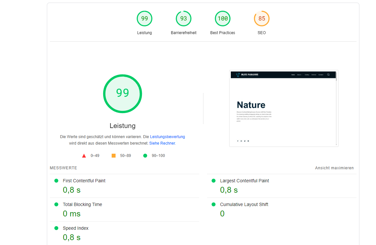Click the 0 ms Total Blocking Time value

point(72,214)
